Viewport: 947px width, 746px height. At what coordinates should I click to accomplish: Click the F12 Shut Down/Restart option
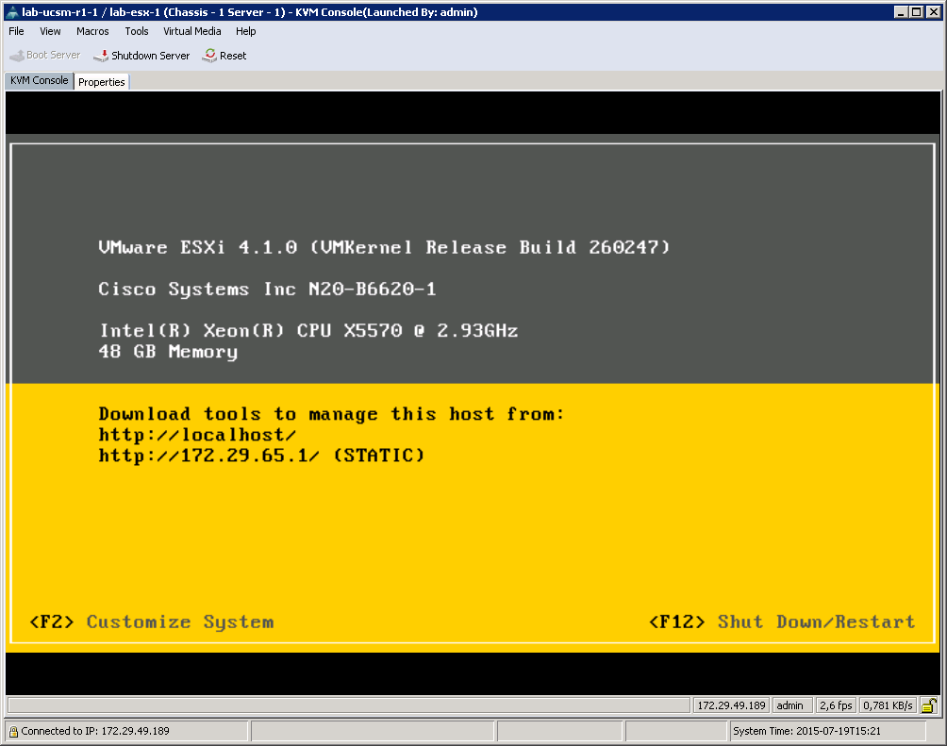pos(782,622)
